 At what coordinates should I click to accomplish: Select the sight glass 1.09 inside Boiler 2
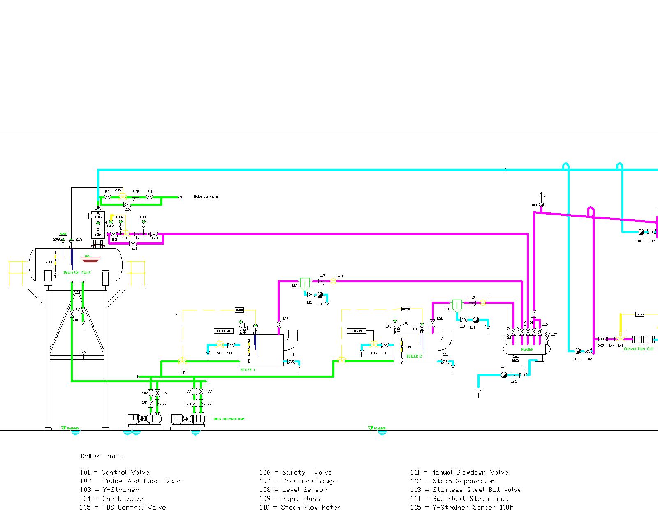pos(401,348)
